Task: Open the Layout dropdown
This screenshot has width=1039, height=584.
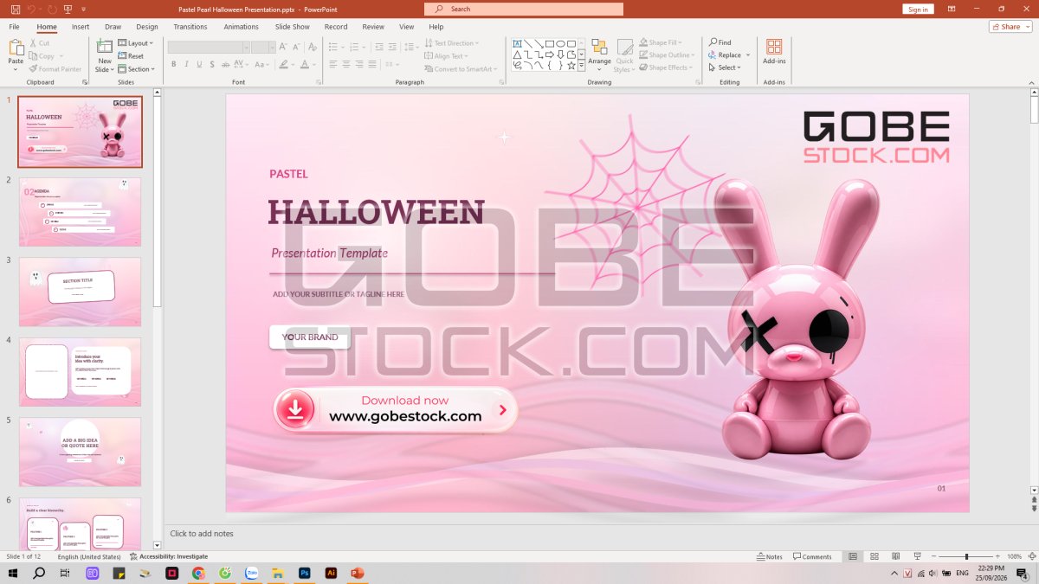Action: click(x=136, y=42)
